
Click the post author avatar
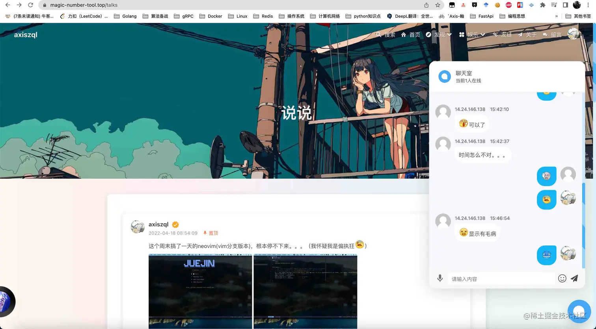(138, 227)
